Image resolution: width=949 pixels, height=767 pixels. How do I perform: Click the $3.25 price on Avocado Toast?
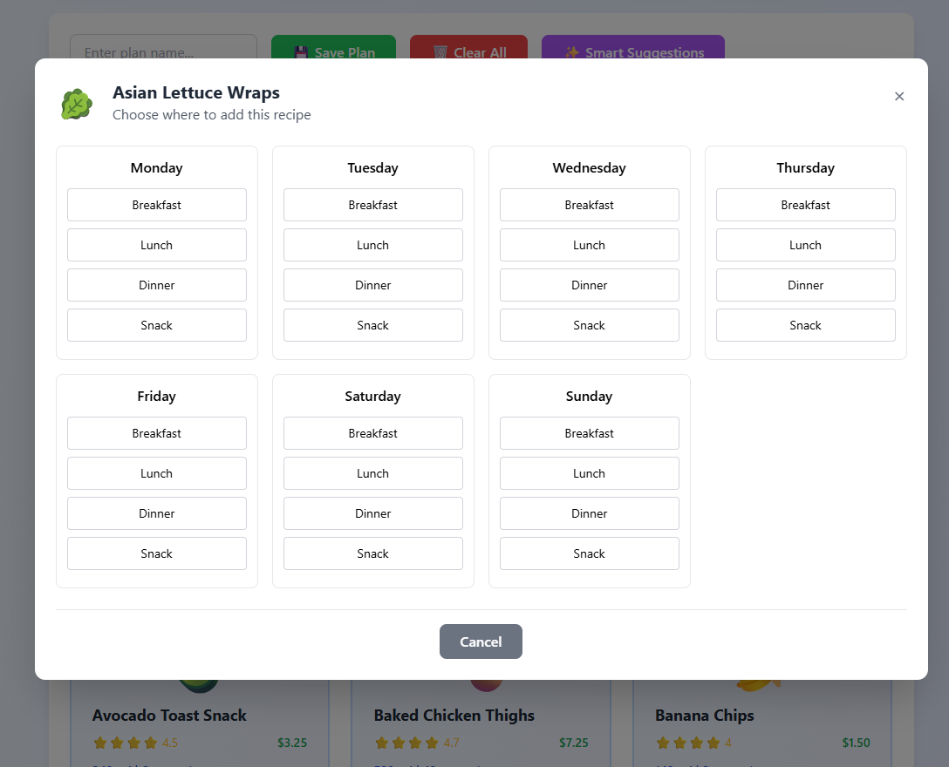click(x=292, y=743)
